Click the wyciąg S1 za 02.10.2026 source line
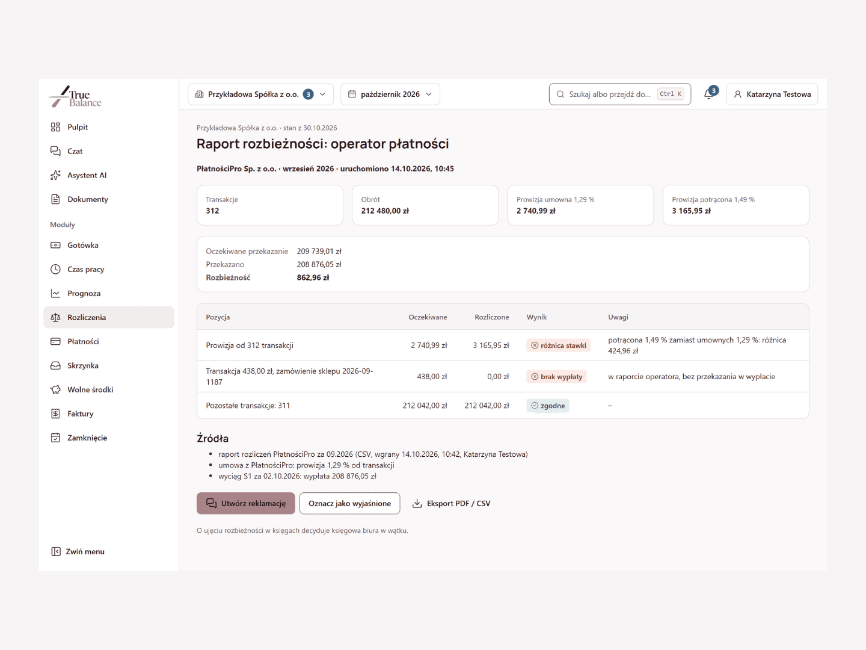866x650 pixels. click(x=298, y=476)
